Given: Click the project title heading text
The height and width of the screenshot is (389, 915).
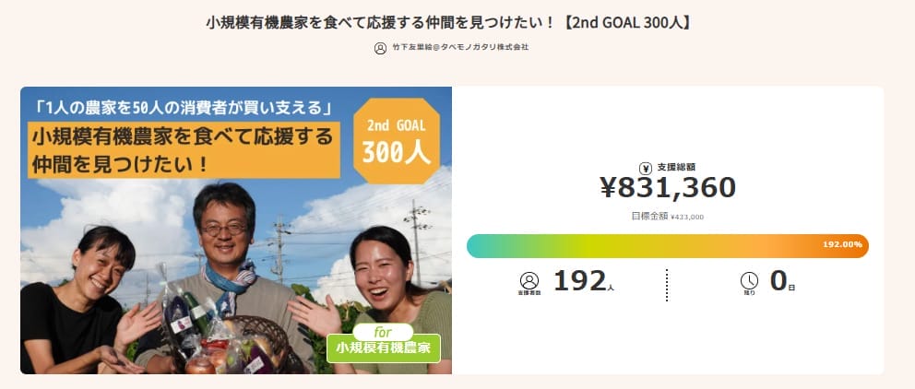Looking at the screenshot, I should [x=457, y=20].
